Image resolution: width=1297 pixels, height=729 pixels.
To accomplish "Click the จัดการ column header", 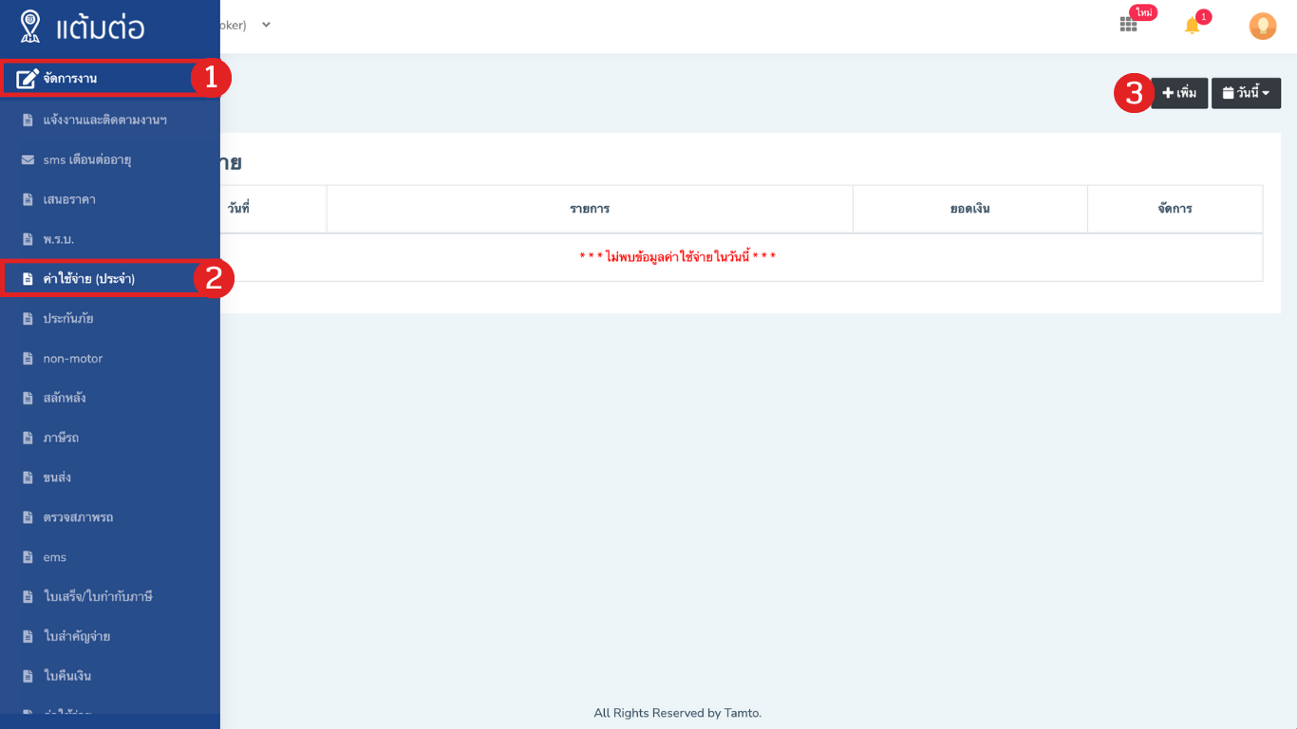I will (1175, 209).
